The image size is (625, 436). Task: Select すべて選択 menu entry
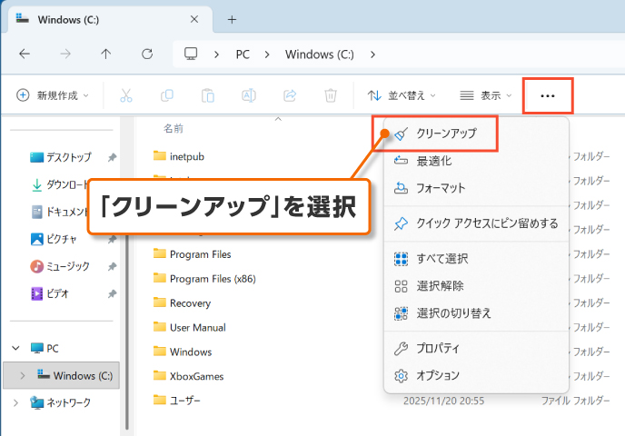[441, 259]
